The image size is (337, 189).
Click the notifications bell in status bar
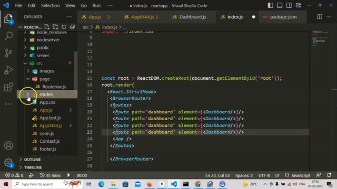coord(329,175)
